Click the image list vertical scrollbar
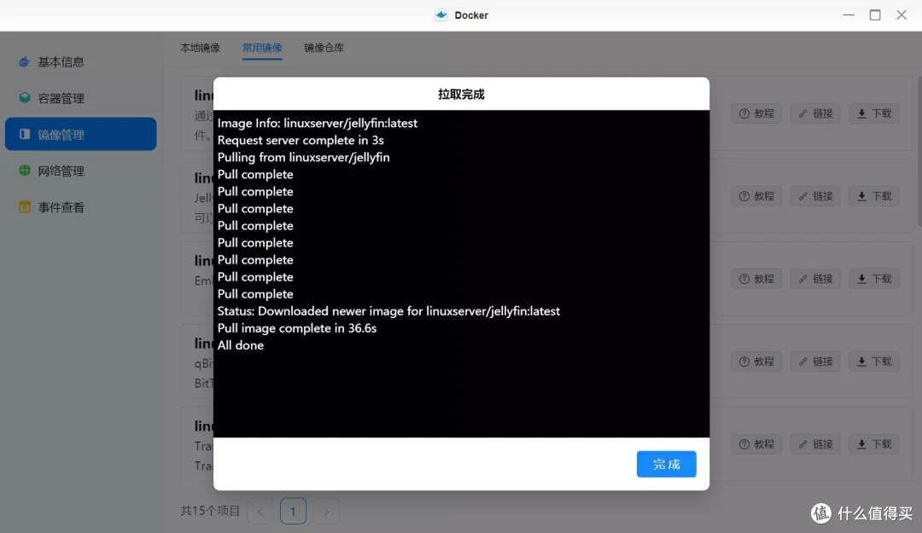This screenshot has height=533, width=922. click(x=919, y=151)
